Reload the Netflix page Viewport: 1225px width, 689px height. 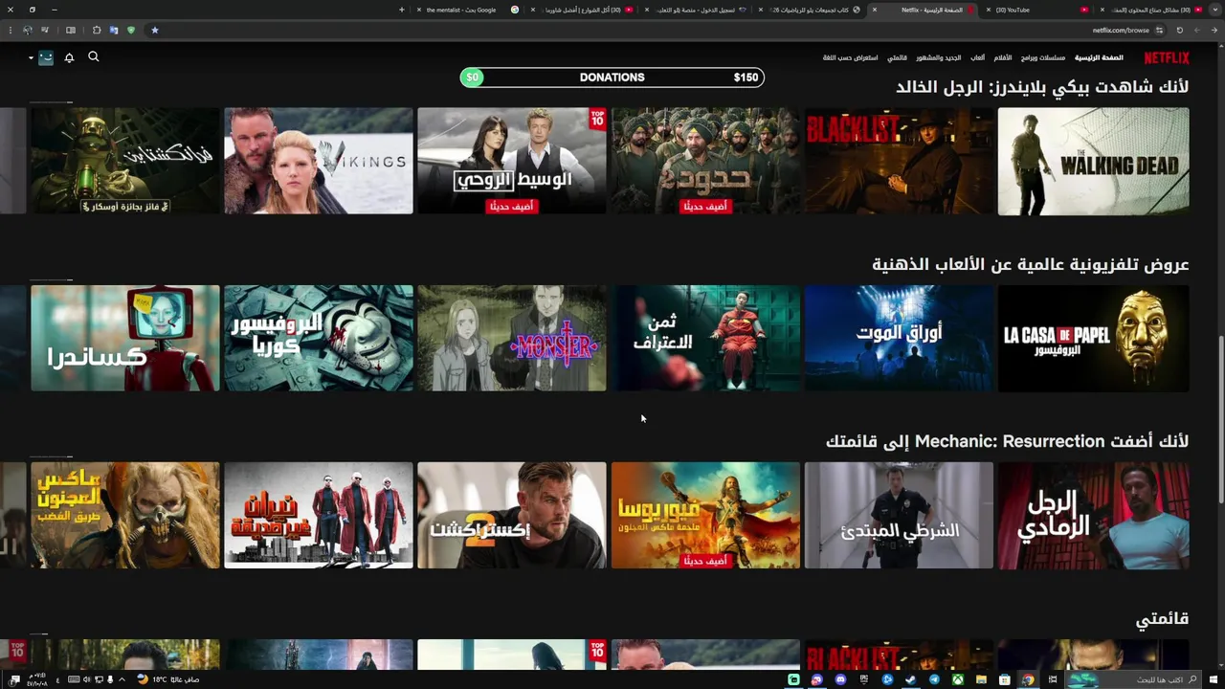tap(1180, 30)
